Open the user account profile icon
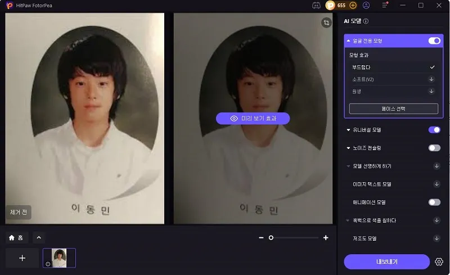Screen dimensions: 450x275 click(x=366, y=6)
